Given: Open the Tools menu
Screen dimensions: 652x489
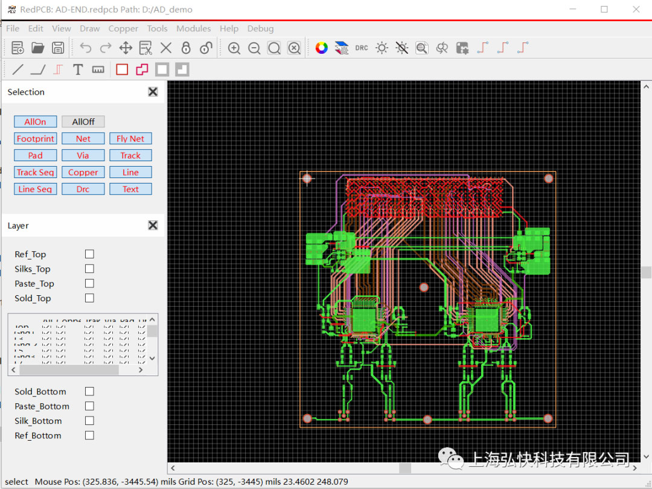Looking at the screenshot, I should 157,28.
